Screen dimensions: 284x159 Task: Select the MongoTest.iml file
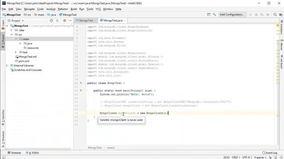[26, 57]
